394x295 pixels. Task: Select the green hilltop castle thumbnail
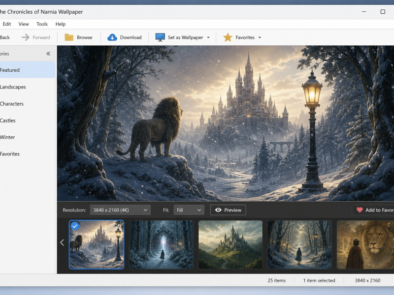[x=230, y=244]
